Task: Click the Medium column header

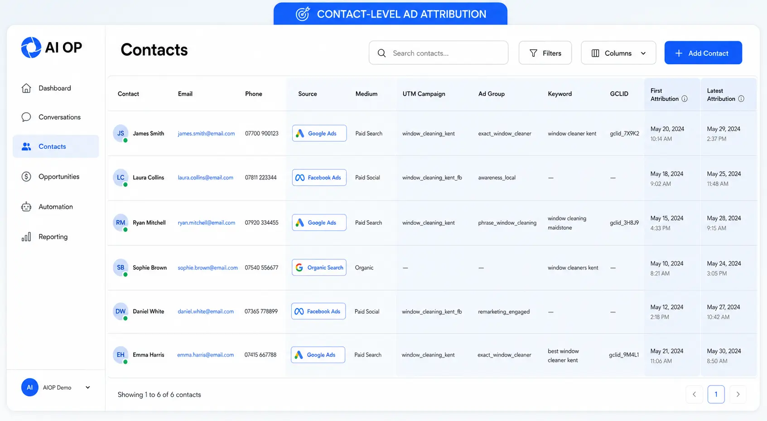Action: click(367, 94)
